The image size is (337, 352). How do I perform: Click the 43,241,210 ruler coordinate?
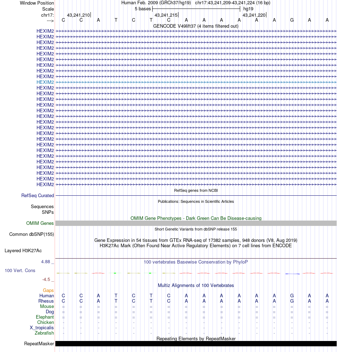(x=78, y=15)
